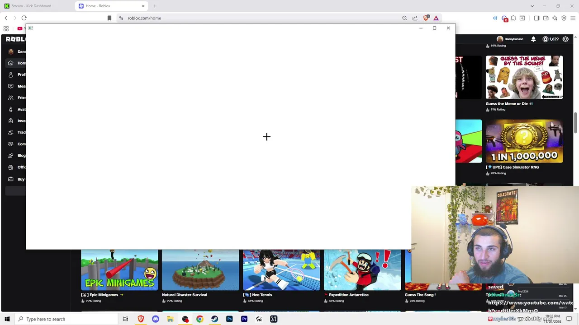Open the apps grid in bookmarks bar
This screenshot has width=579, height=325.
click(6, 28)
